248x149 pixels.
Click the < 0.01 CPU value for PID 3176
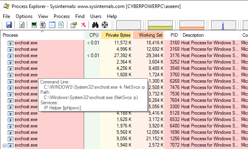point(93,56)
